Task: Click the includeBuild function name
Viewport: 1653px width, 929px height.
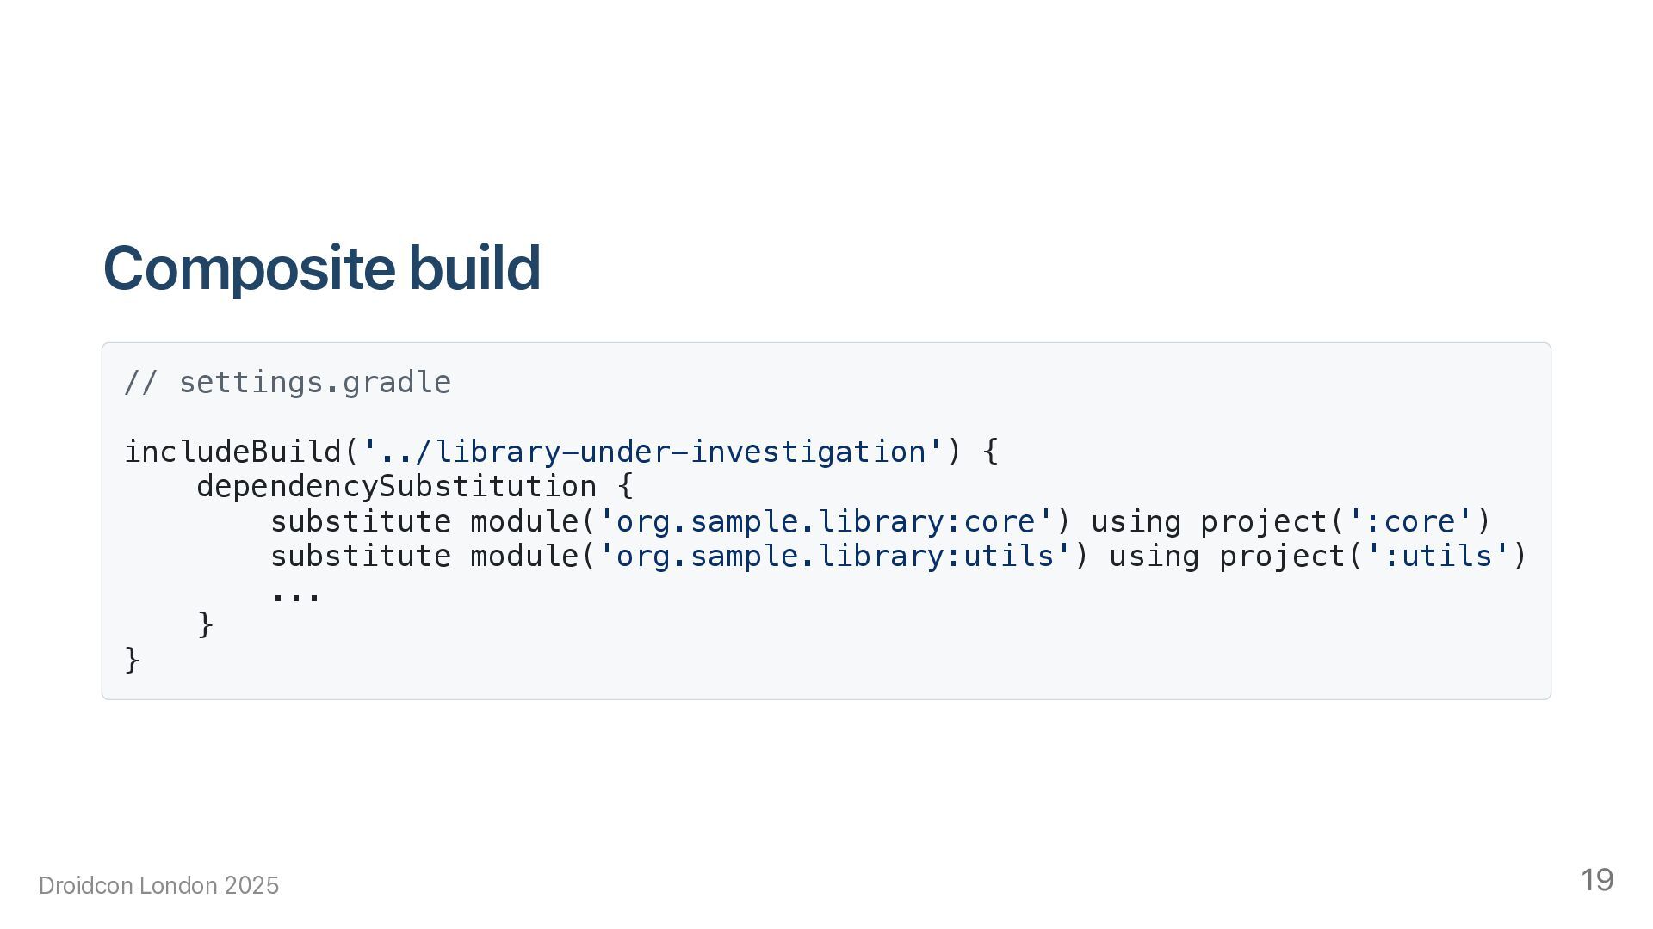Action: (232, 452)
